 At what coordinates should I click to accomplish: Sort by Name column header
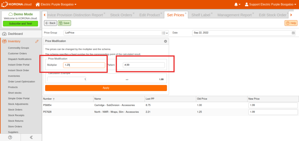click(119, 99)
